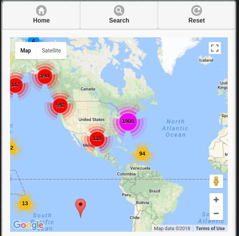Zoom in with the plus button
Screen dimensions: 239x236
(216, 200)
